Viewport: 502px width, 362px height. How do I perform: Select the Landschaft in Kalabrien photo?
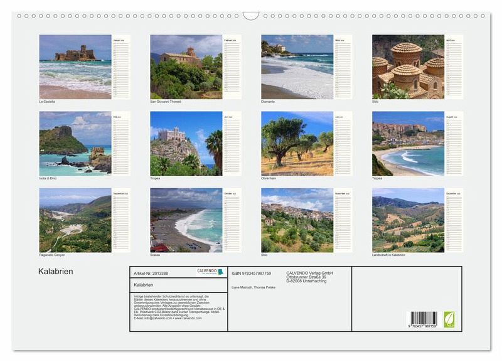click(409, 220)
